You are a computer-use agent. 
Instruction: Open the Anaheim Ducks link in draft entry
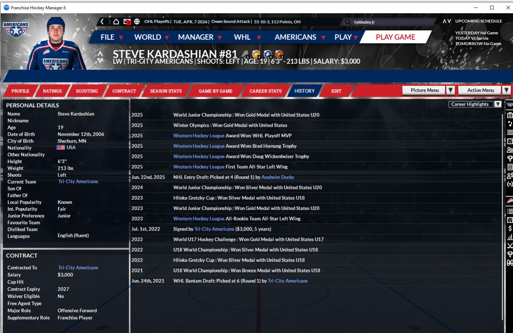tap(277, 177)
